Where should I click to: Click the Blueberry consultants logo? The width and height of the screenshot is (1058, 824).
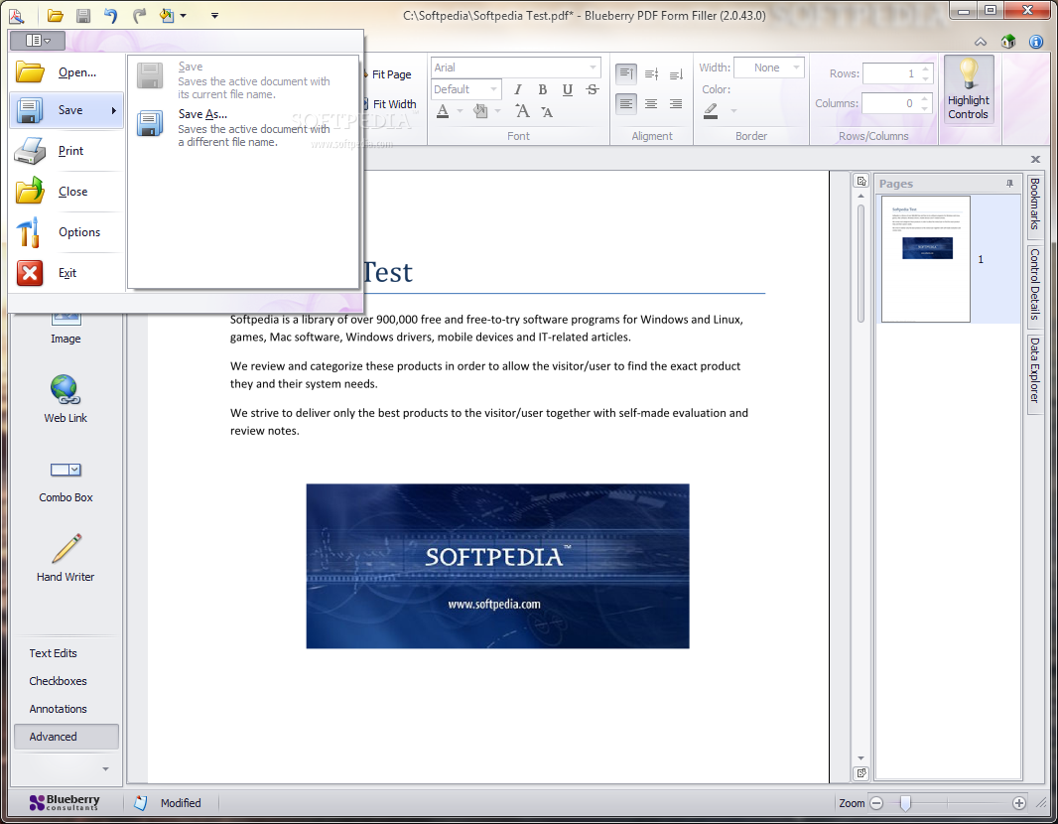coord(65,802)
